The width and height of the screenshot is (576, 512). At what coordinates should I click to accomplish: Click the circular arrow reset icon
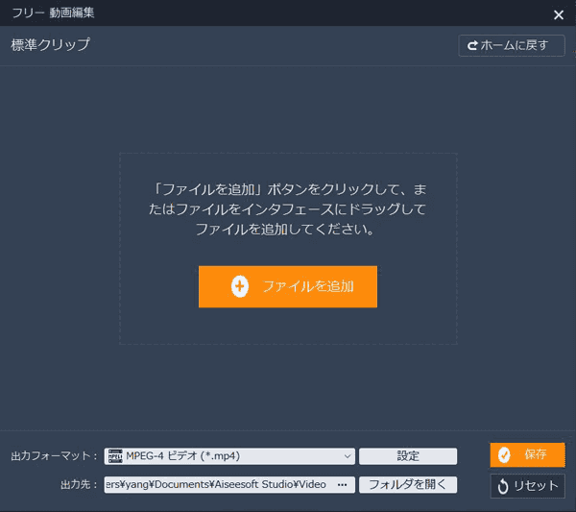click(503, 486)
